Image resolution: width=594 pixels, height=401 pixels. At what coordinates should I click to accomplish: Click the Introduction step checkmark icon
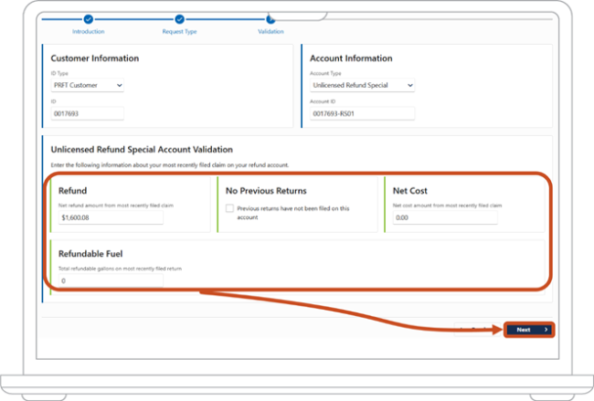[x=89, y=19]
